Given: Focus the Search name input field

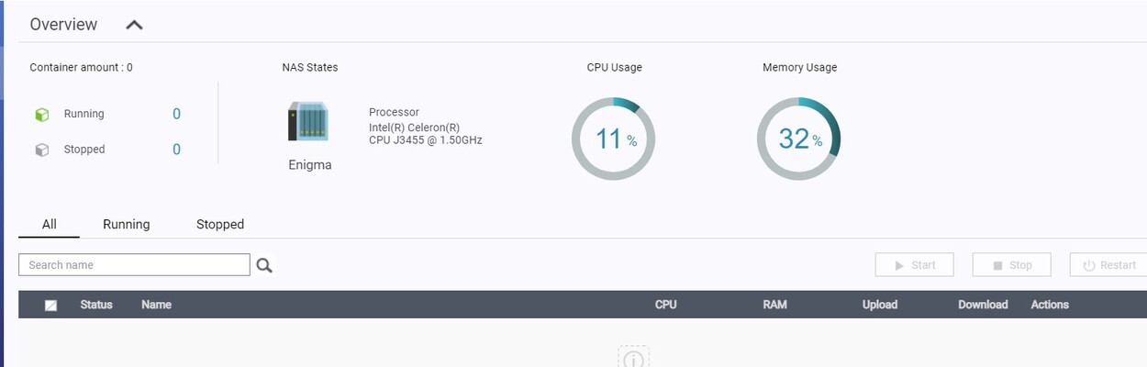Looking at the screenshot, I should point(134,265).
